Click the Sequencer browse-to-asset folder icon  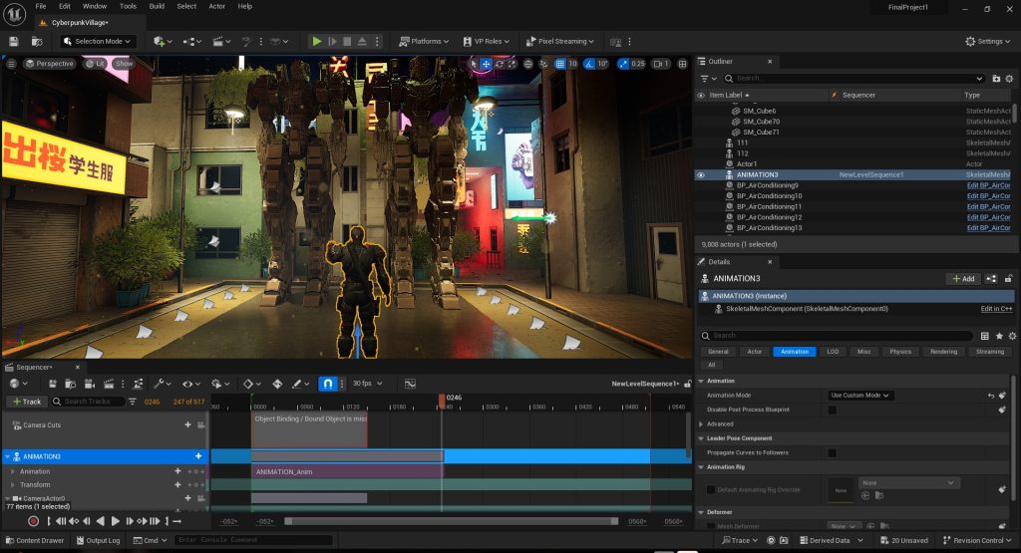tap(71, 384)
